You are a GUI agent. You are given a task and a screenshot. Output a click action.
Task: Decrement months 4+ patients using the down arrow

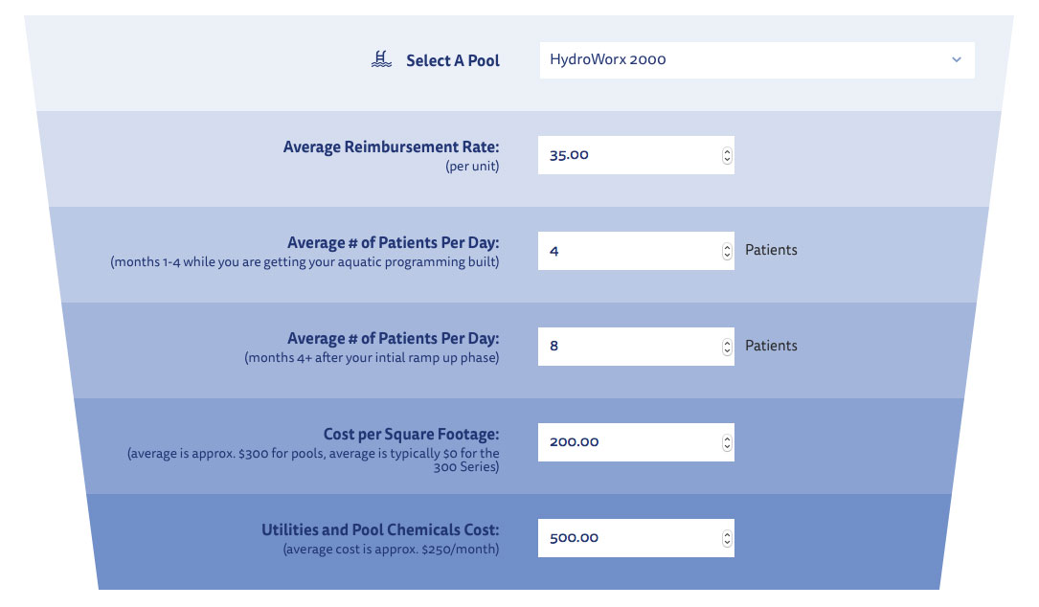727,350
